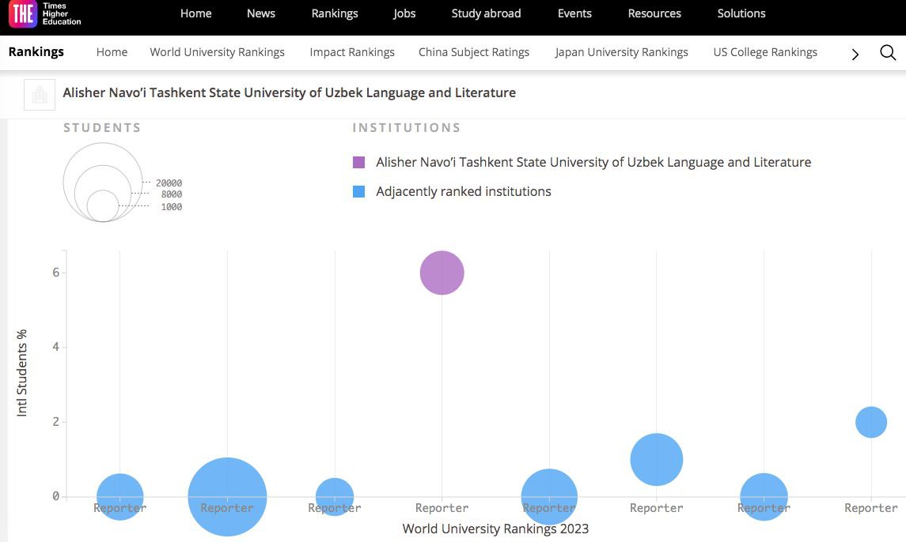The image size is (906, 542).
Task: Click the purple institution legend swatch
Action: tap(359, 163)
